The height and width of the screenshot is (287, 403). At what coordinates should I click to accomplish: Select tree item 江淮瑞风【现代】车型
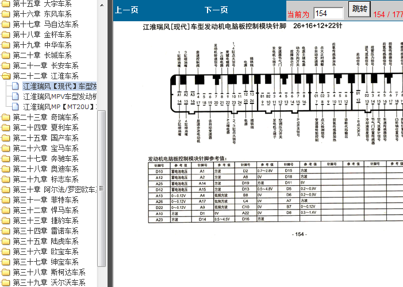[x=60, y=86]
